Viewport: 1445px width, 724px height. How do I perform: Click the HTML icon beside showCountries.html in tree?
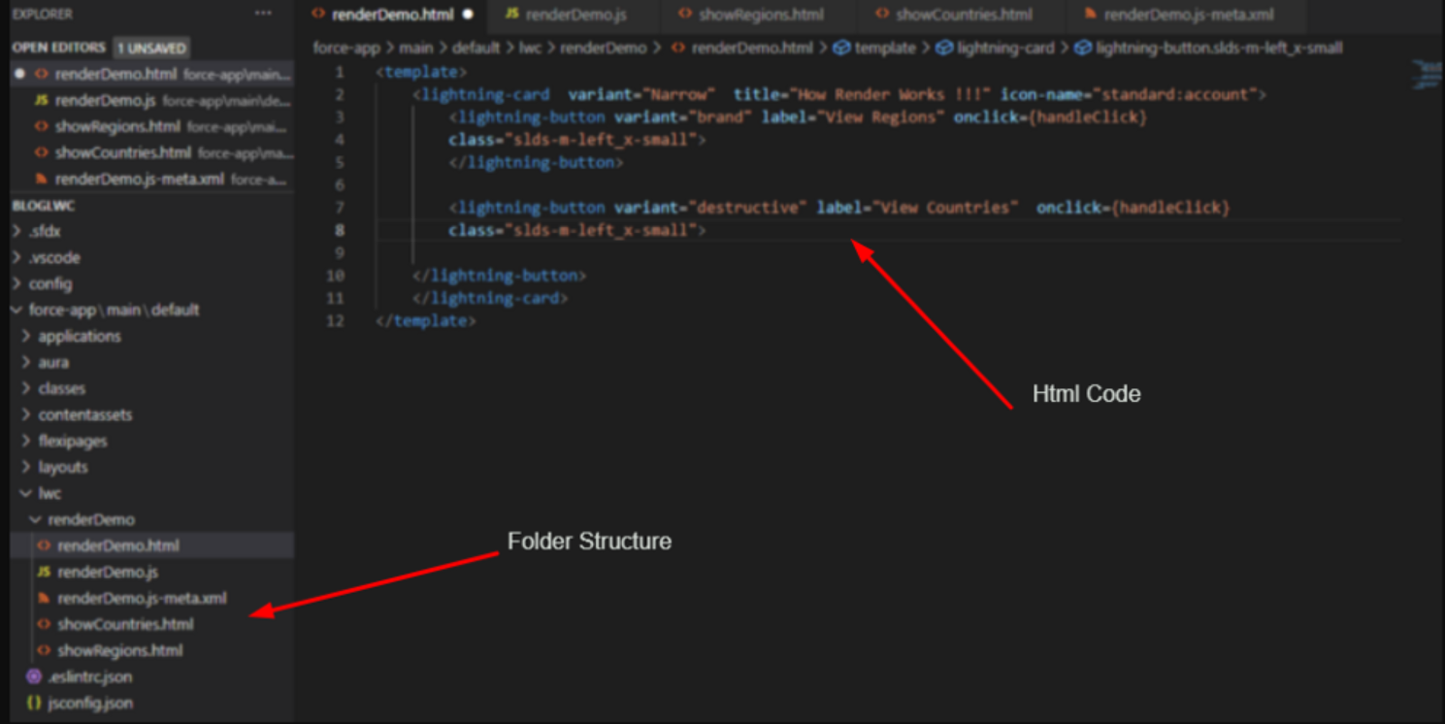(44, 624)
